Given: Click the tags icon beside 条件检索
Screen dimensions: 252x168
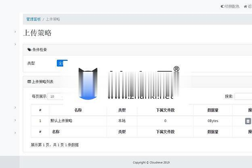Looking at the screenshot, I should [x=29, y=50].
